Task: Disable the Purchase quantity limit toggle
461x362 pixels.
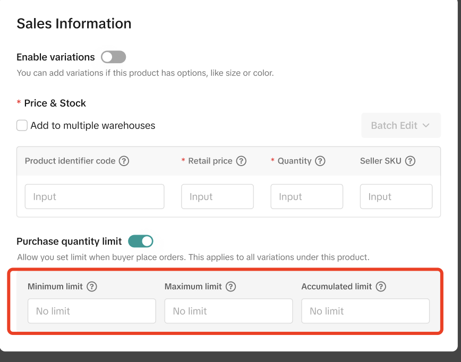Action: tap(141, 242)
